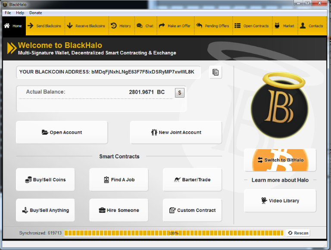Open the Custom Contract option

pos(192,210)
